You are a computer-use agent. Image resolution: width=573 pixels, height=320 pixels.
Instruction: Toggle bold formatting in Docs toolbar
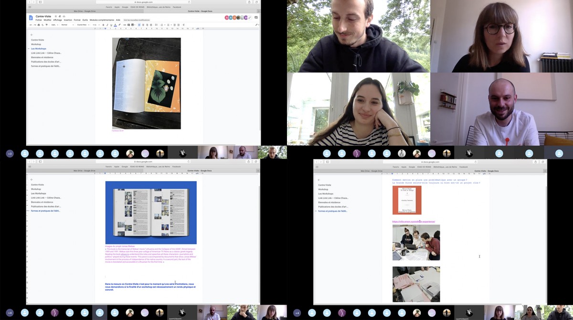point(103,25)
